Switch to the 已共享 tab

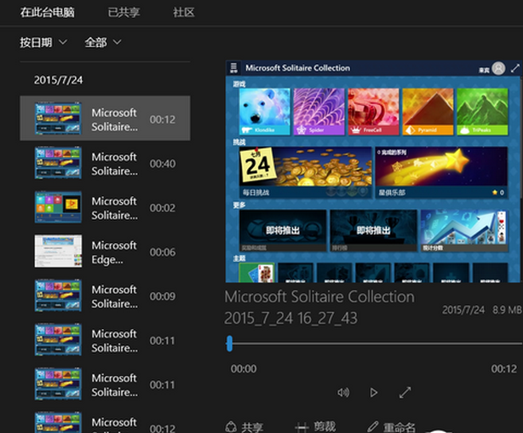click(x=124, y=12)
